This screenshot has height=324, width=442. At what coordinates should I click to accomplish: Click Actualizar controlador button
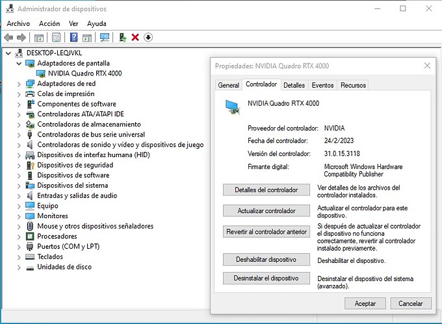tap(266, 210)
